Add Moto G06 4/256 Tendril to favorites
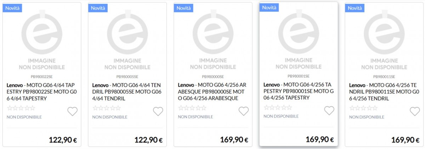The height and width of the screenshot is (149, 425). click(415, 111)
